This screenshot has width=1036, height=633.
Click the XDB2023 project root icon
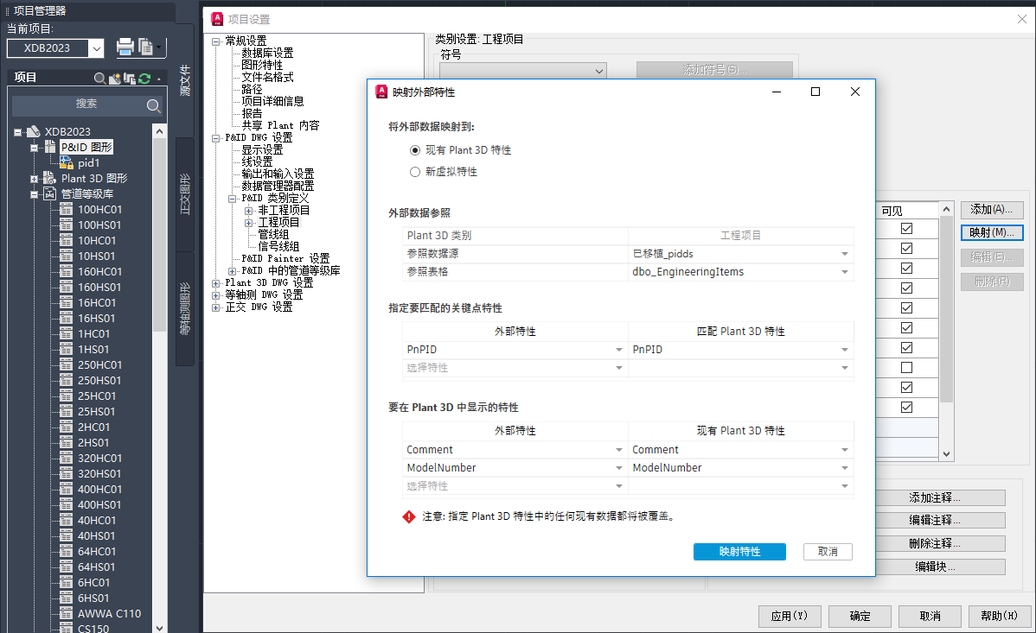pos(33,131)
